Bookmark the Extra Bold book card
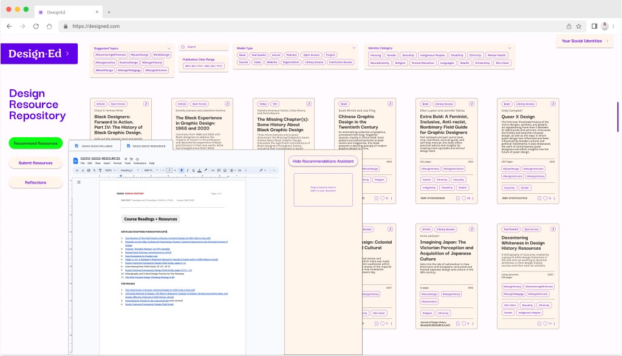The image size is (622, 356). tap(457, 198)
